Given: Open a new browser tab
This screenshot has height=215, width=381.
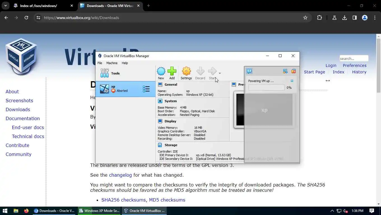Looking at the screenshot, I should pyautogui.click(x=148, y=6).
